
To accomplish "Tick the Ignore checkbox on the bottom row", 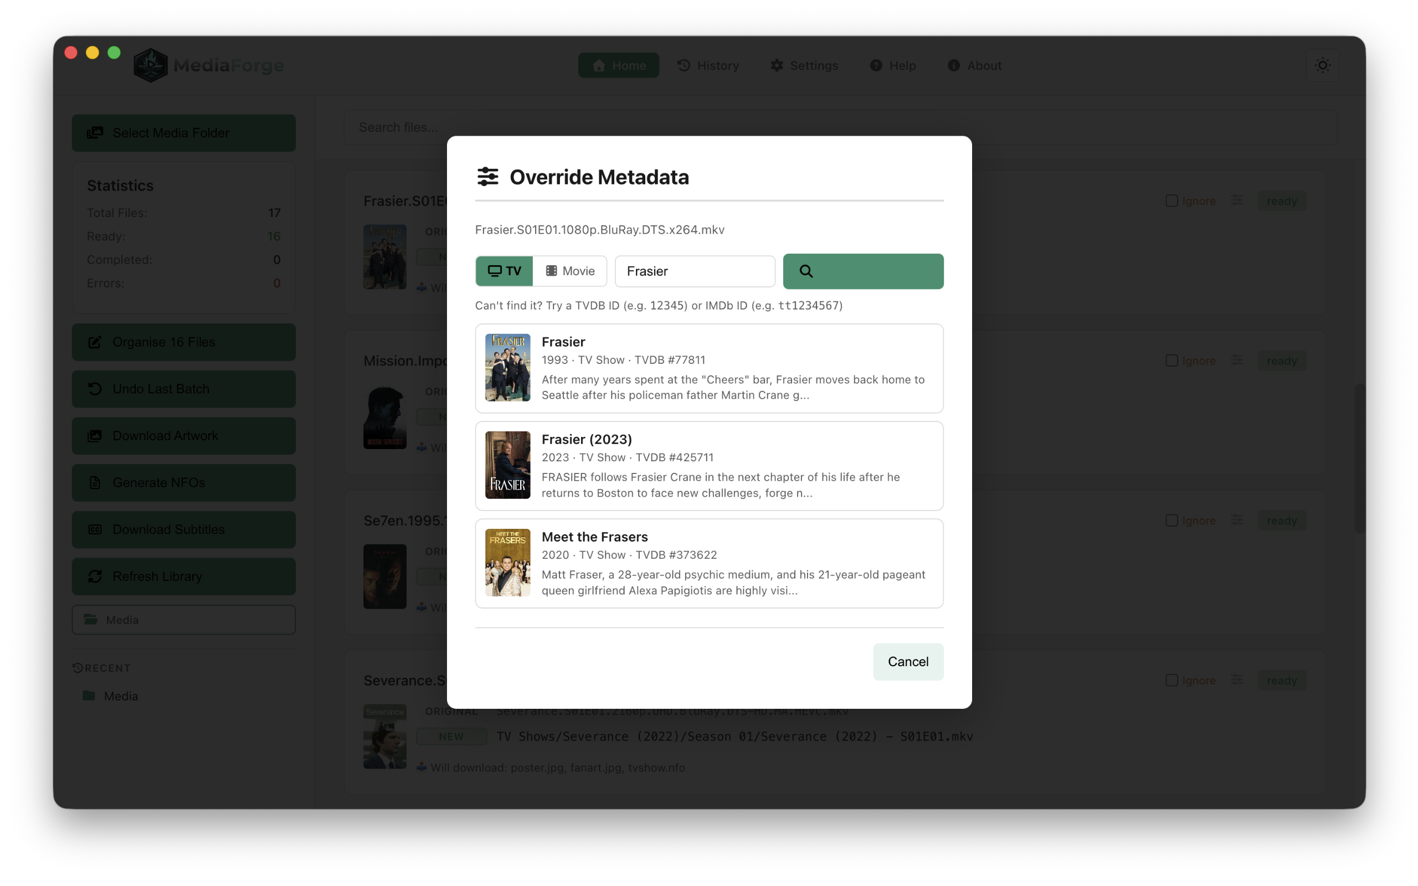I will click(1172, 680).
